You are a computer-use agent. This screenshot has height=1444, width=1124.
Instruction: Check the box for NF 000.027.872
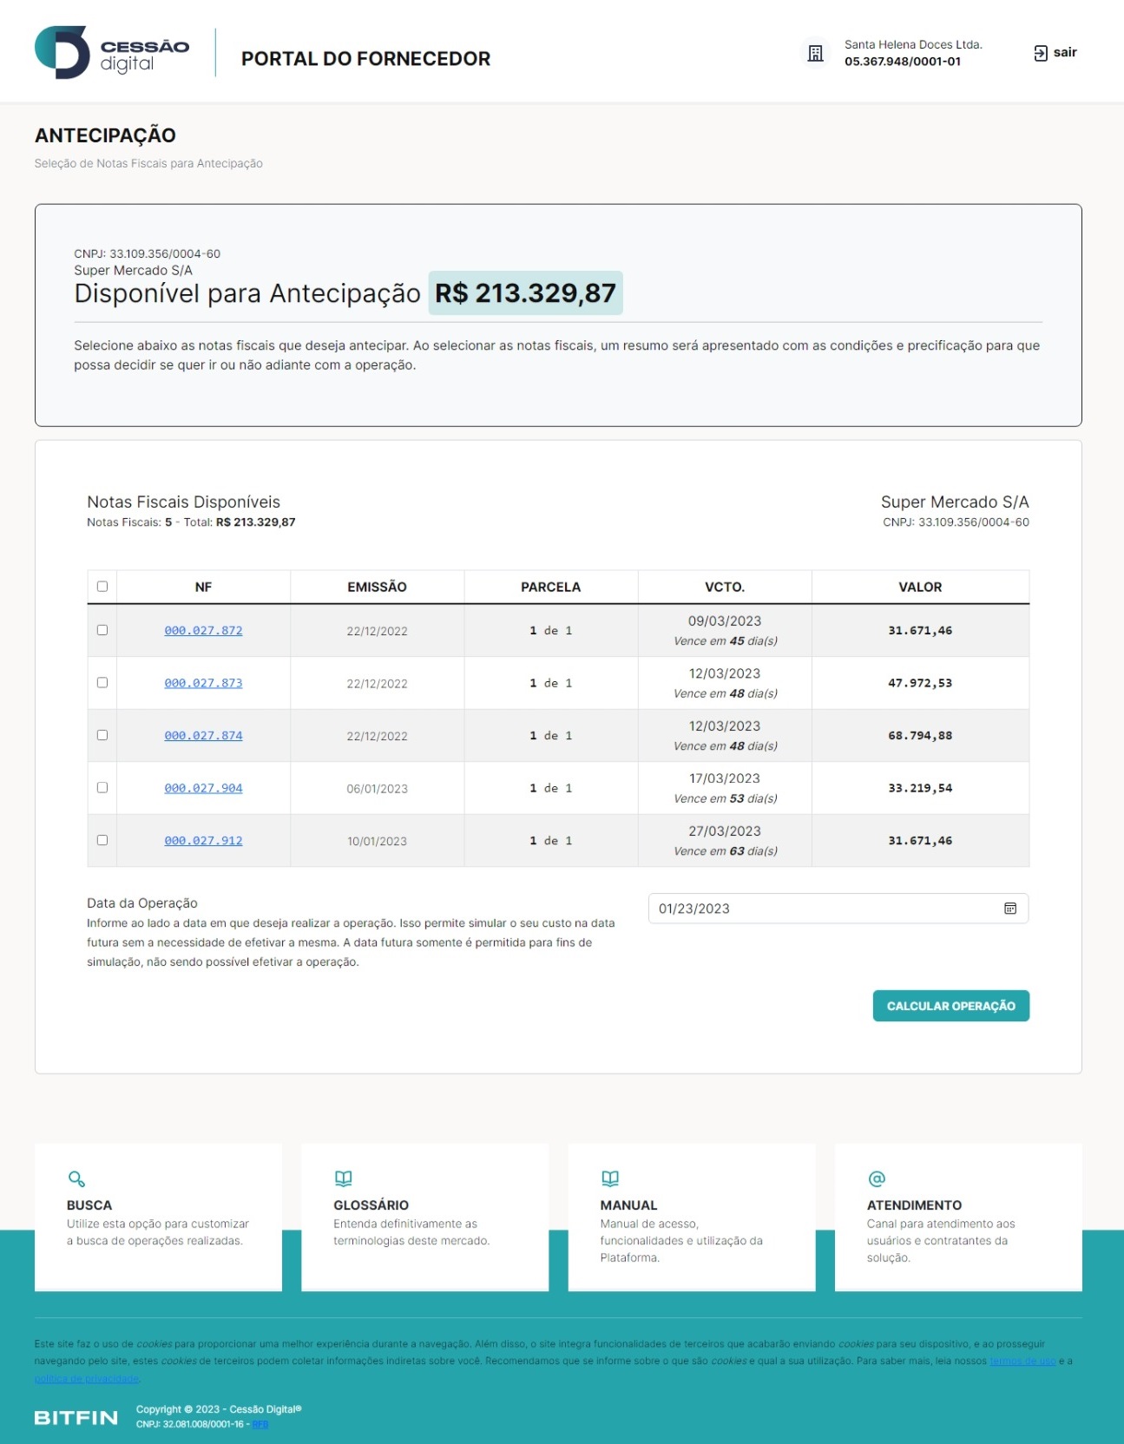[x=102, y=630]
